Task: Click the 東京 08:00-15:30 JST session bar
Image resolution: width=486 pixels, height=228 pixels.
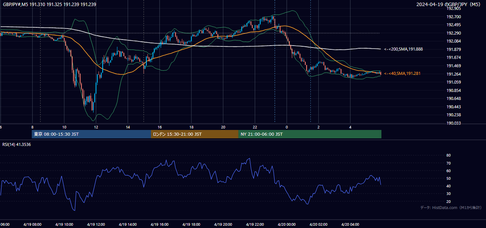Action: 91,134
